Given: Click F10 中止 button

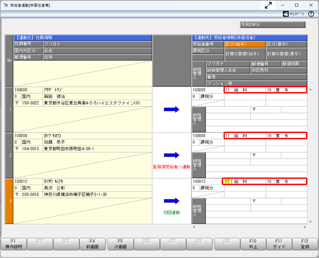Looking at the screenshot, I should click(253, 244).
